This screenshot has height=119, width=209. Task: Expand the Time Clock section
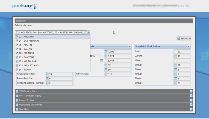pos(191,109)
